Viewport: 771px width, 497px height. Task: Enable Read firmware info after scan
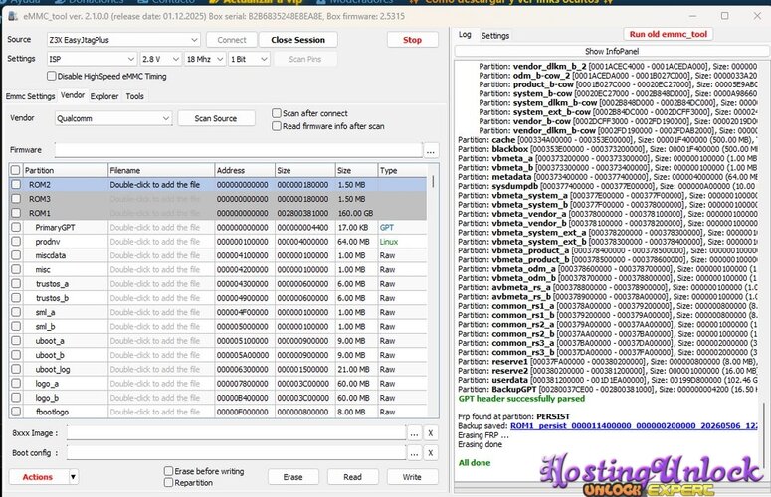277,126
